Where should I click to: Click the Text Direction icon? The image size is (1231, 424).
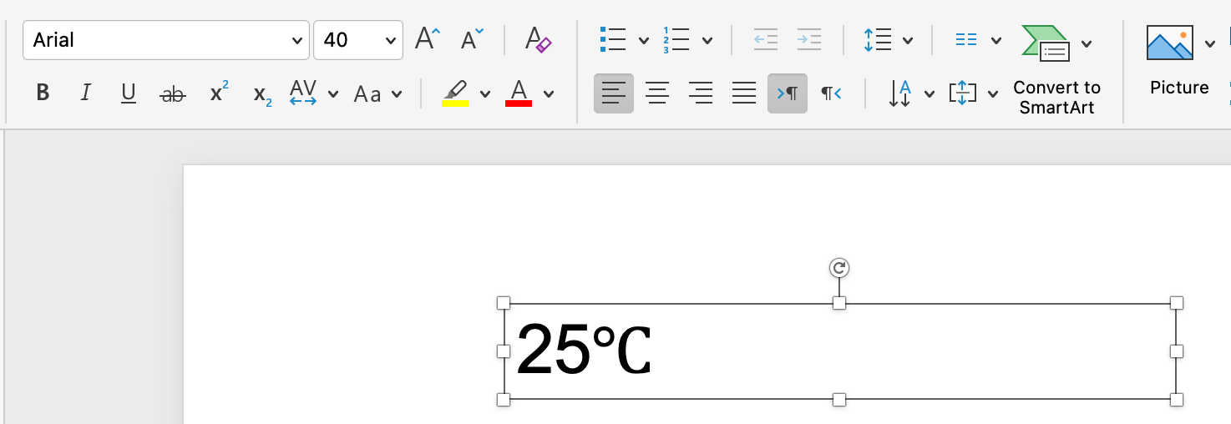pyautogui.click(x=899, y=93)
